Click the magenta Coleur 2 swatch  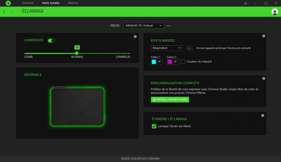(x=170, y=62)
